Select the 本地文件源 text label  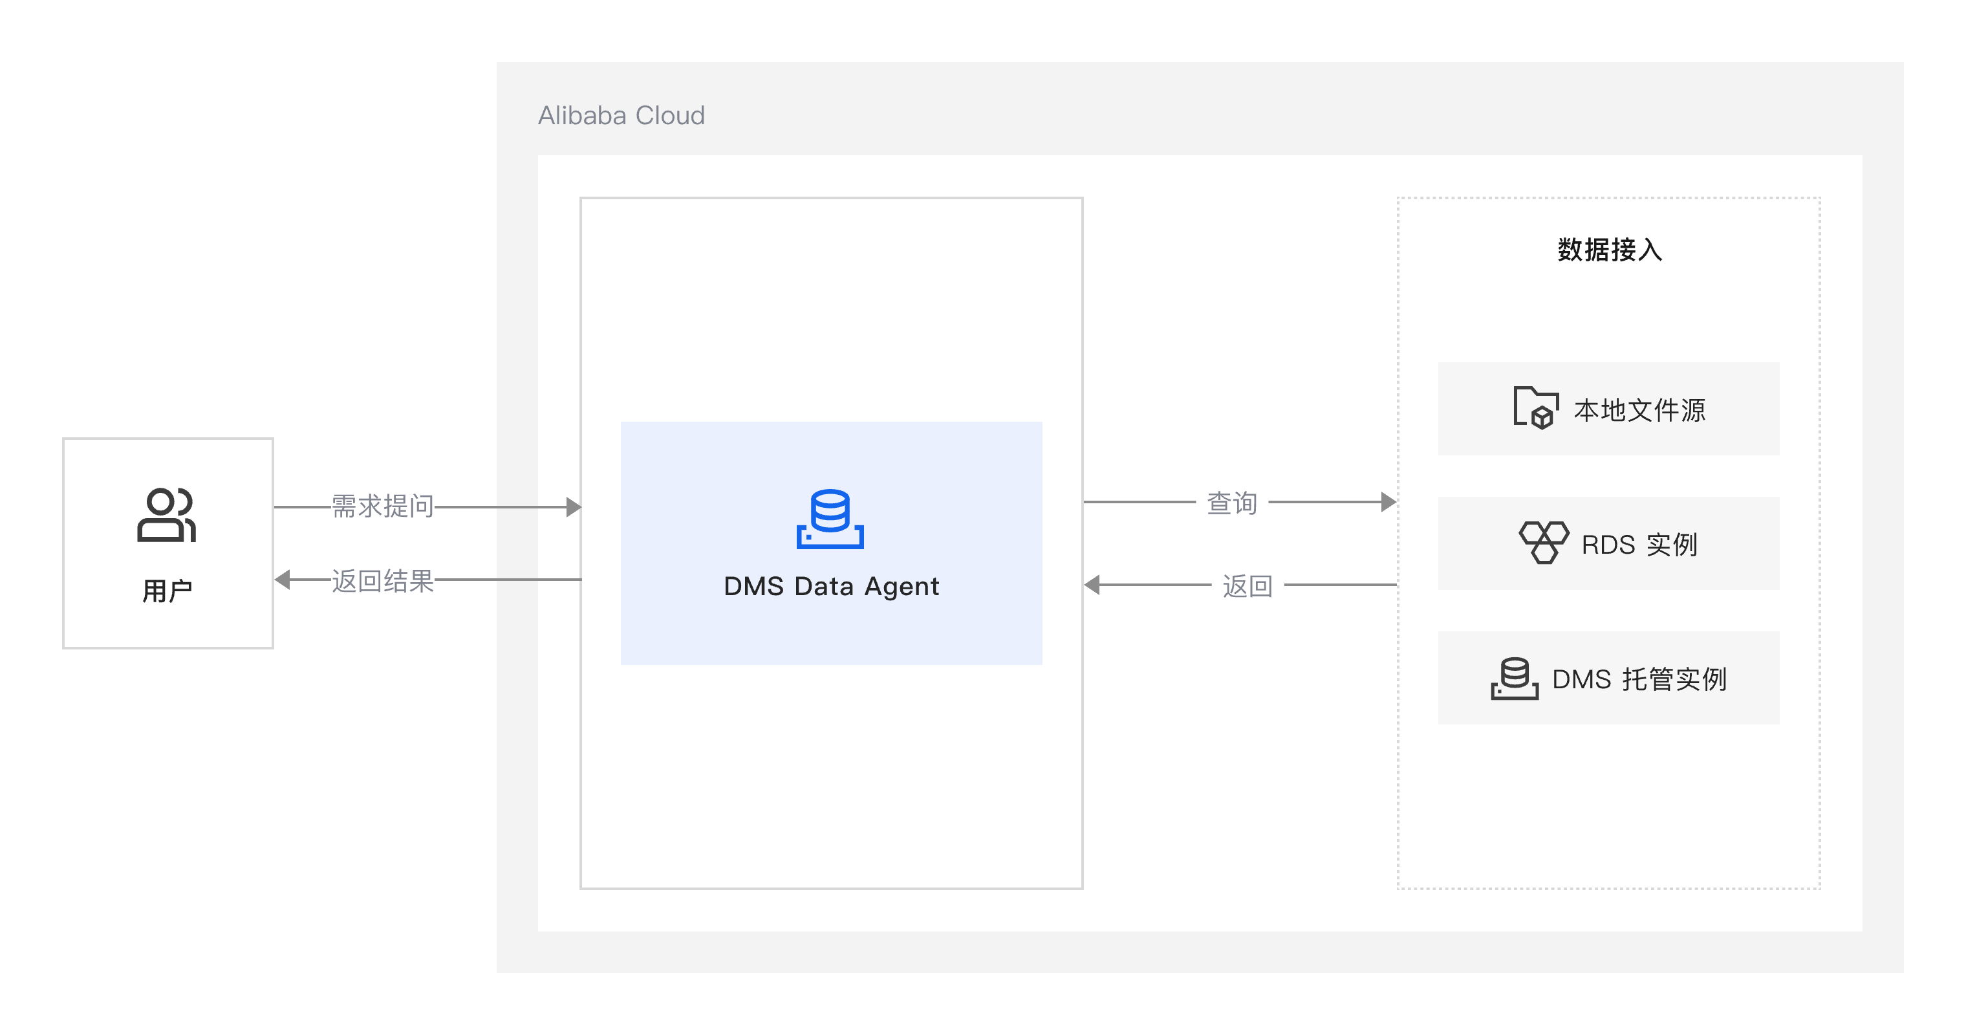click(x=1639, y=410)
